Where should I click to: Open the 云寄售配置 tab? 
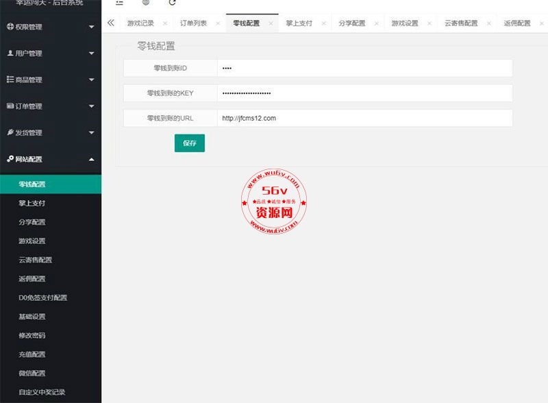click(461, 23)
